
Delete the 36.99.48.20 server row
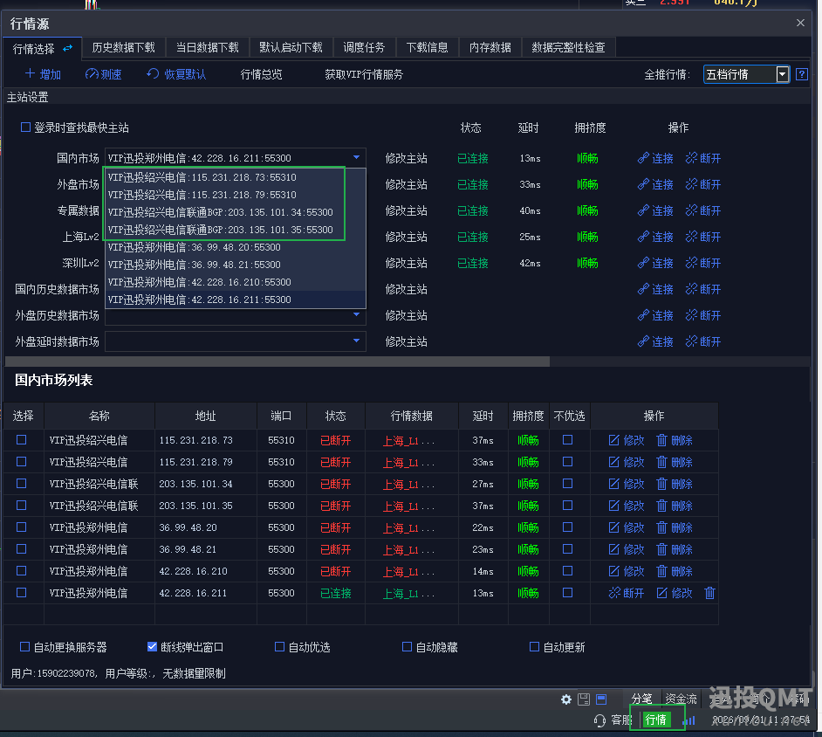[675, 527]
